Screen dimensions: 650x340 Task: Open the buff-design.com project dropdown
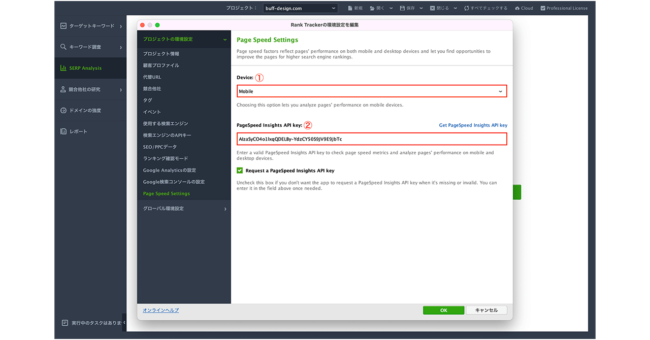(300, 8)
